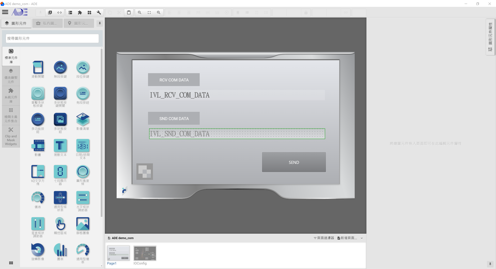Expand the 圖形元件屬性 side panel

[490, 37]
